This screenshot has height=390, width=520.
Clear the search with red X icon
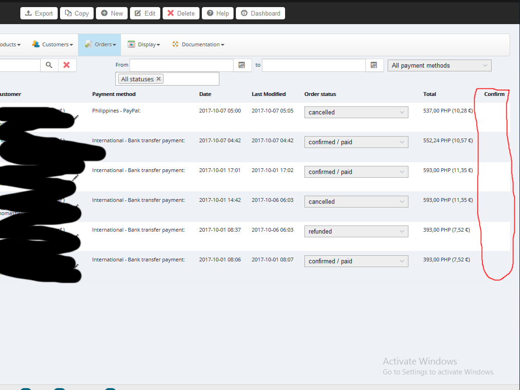pos(67,65)
